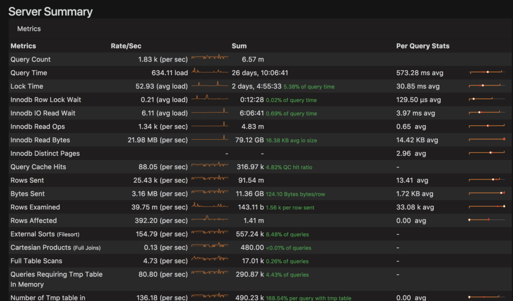This screenshot has height=301, width=513.
Task: Click the External Sorts sparkline graph
Action: coord(210,233)
